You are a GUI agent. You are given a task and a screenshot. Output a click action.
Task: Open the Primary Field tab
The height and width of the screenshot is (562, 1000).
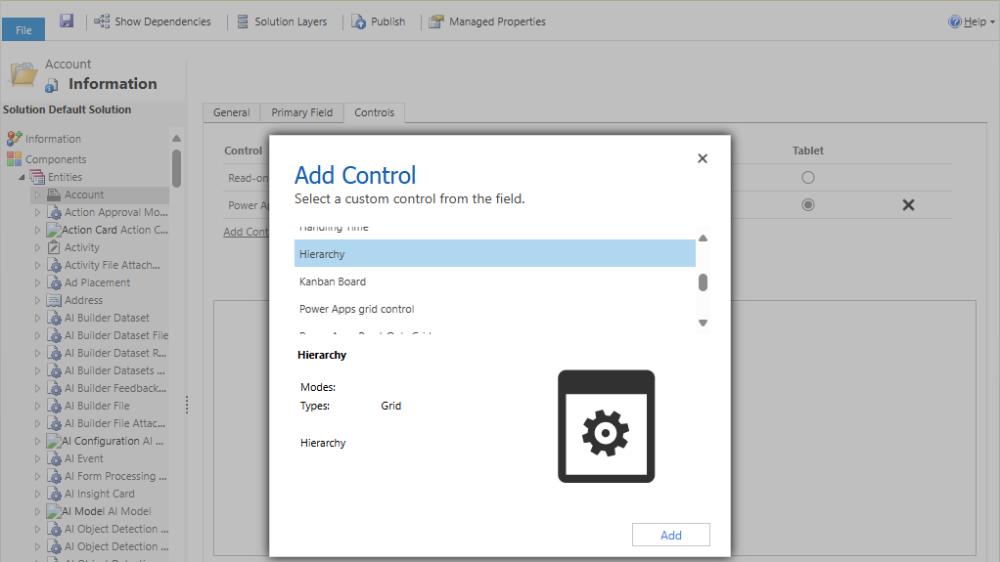point(301,112)
